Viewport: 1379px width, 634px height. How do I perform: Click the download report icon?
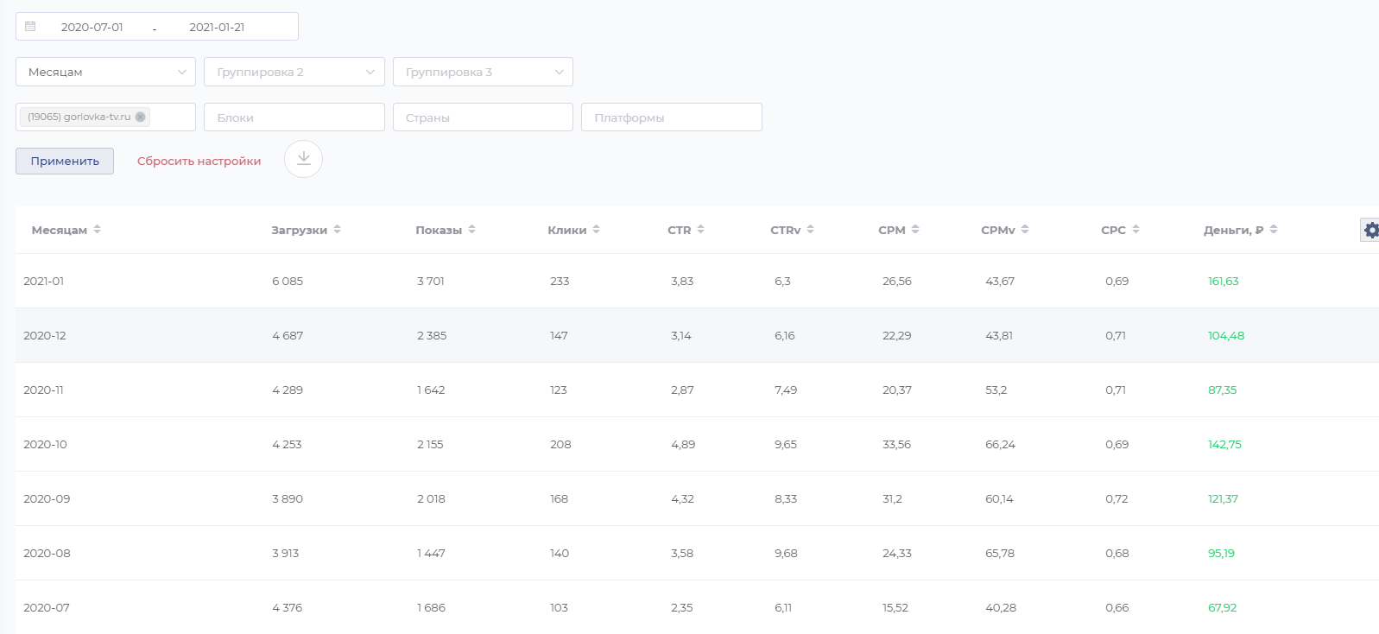click(x=303, y=159)
